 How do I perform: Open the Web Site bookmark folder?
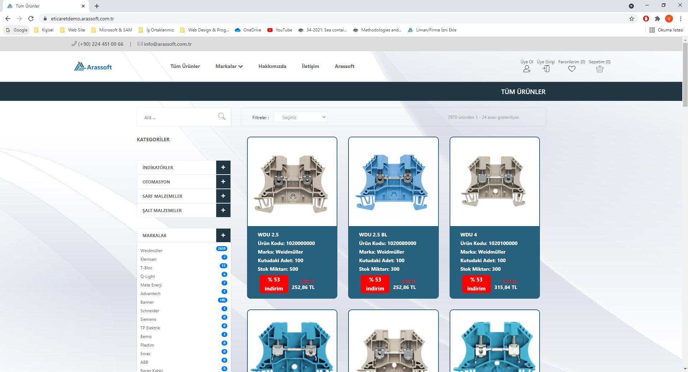point(72,30)
